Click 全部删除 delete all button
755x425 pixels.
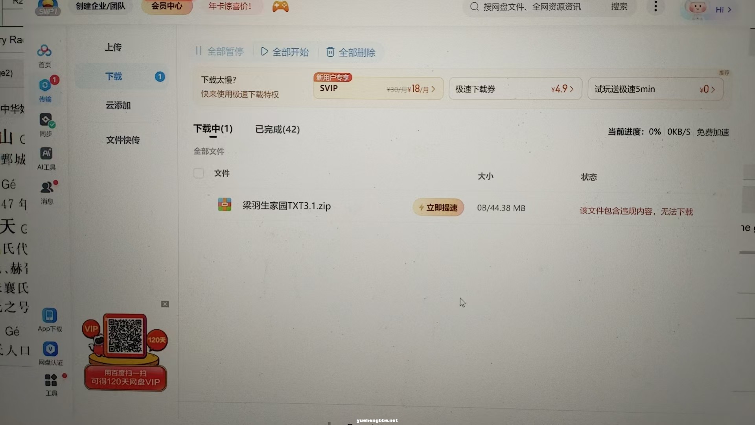click(x=351, y=52)
